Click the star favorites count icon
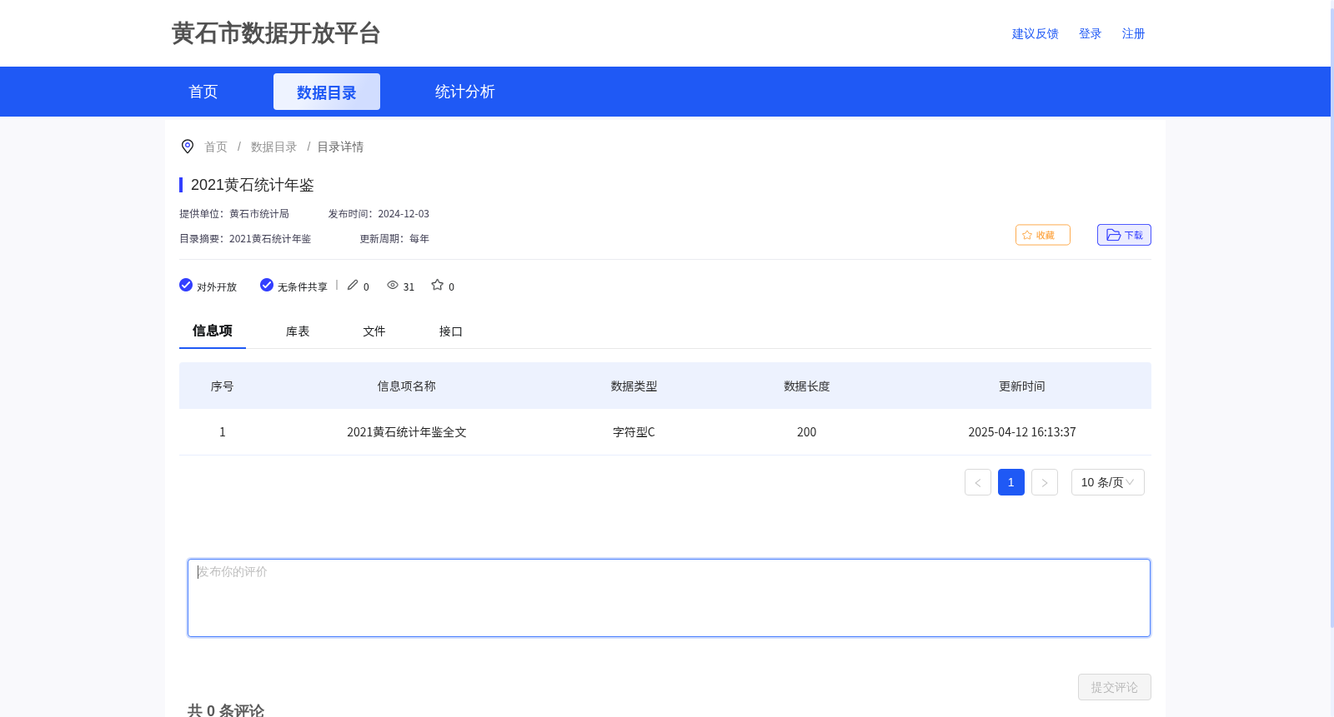Viewport: 1334px width, 717px height. click(437, 285)
